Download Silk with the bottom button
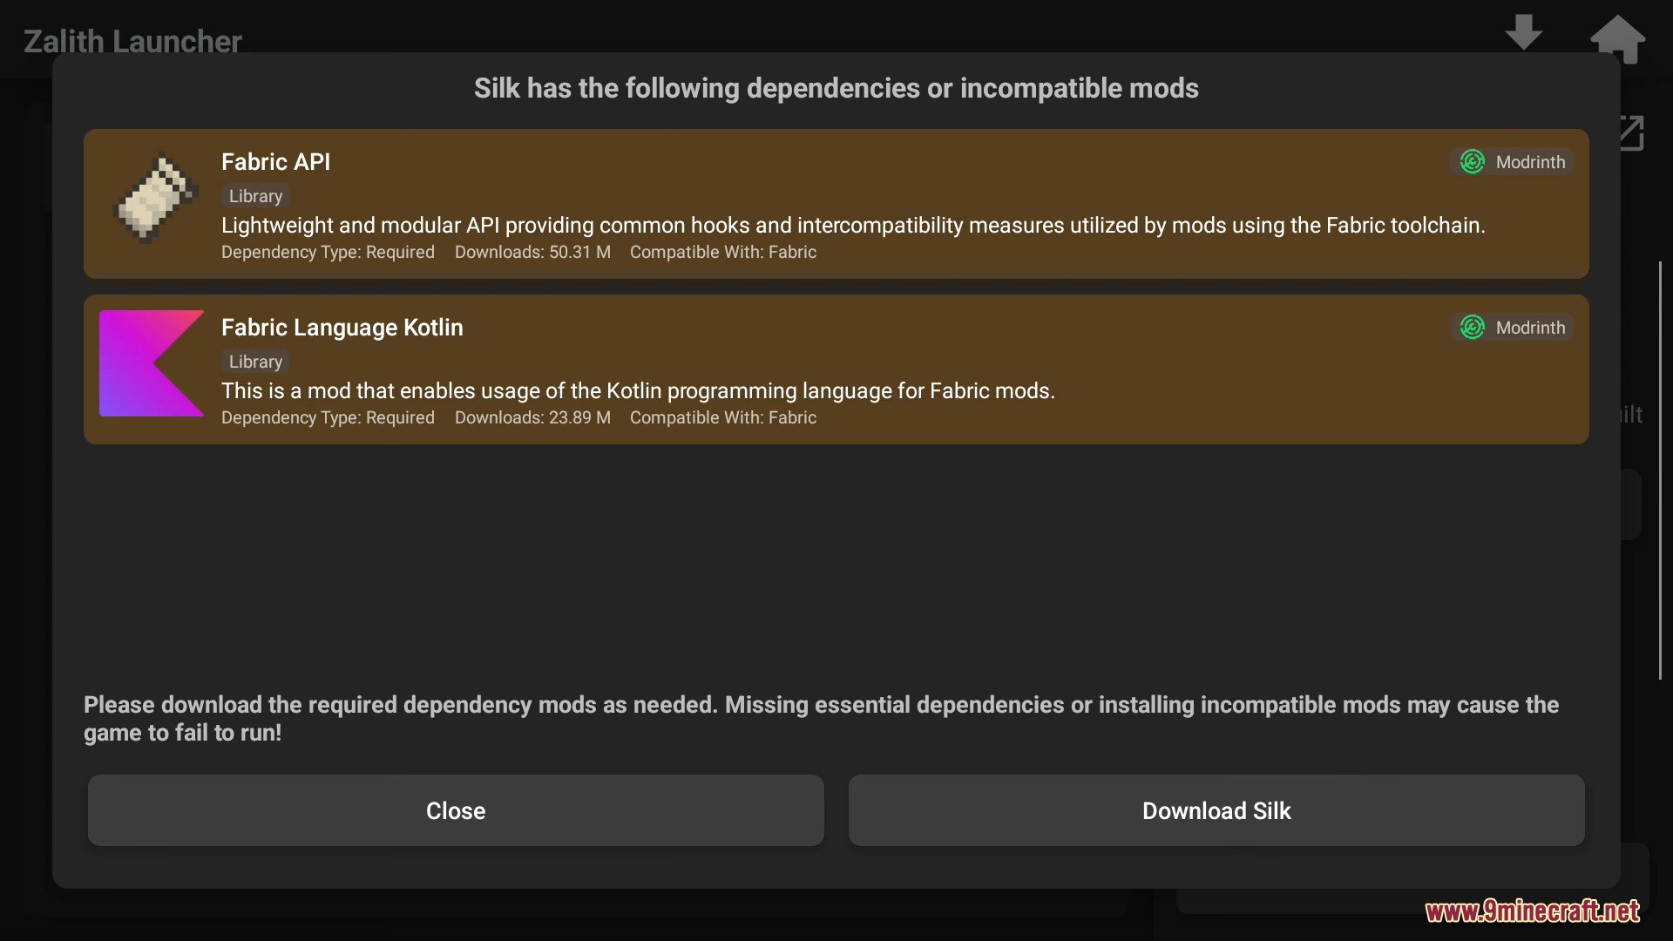1673x941 pixels. [1216, 810]
